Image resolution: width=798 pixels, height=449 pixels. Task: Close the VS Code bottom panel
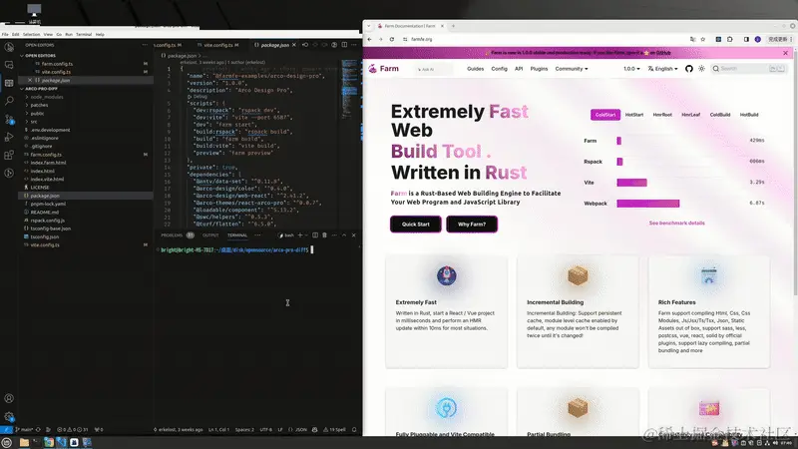point(354,235)
